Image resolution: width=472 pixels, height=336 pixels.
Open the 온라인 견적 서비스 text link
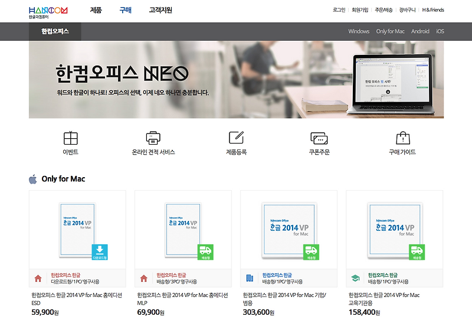tap(153, 152)
